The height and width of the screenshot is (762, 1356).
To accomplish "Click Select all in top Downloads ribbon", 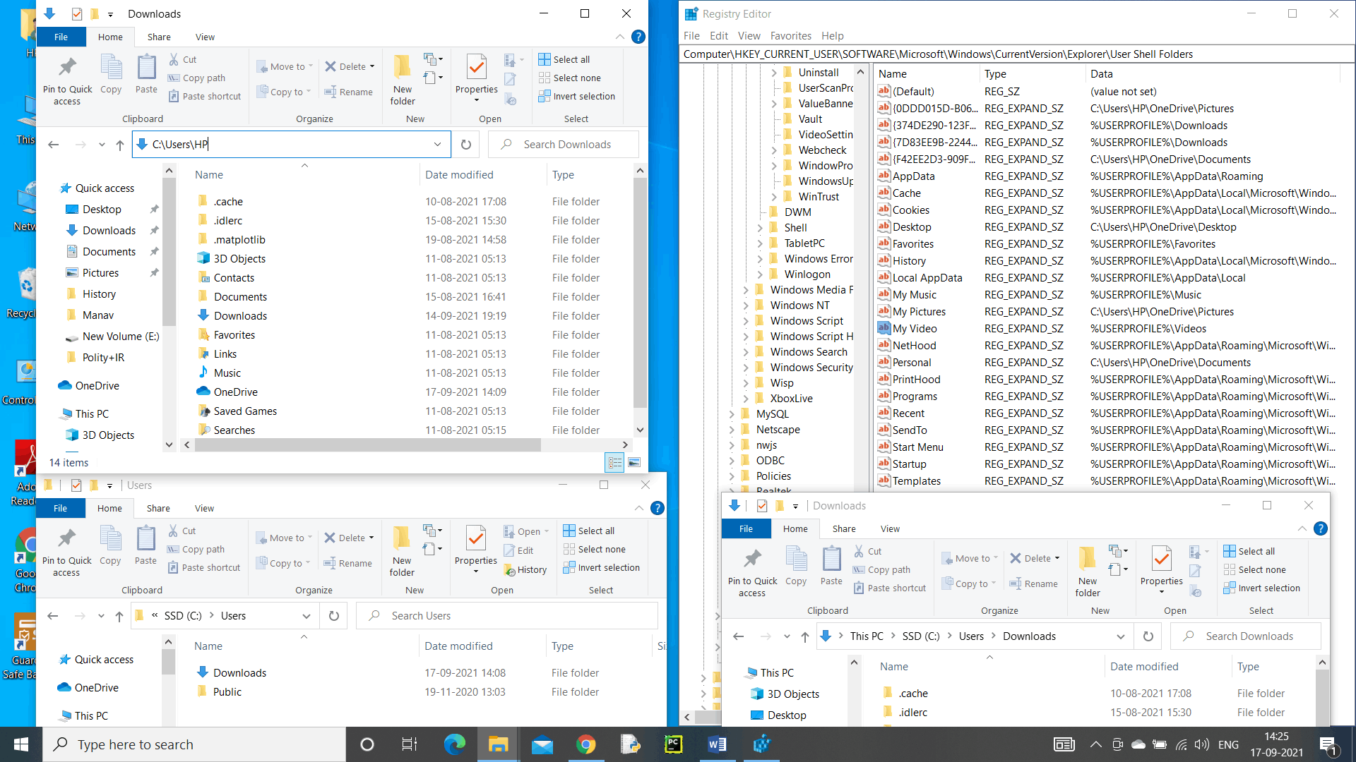I will 565,59.
